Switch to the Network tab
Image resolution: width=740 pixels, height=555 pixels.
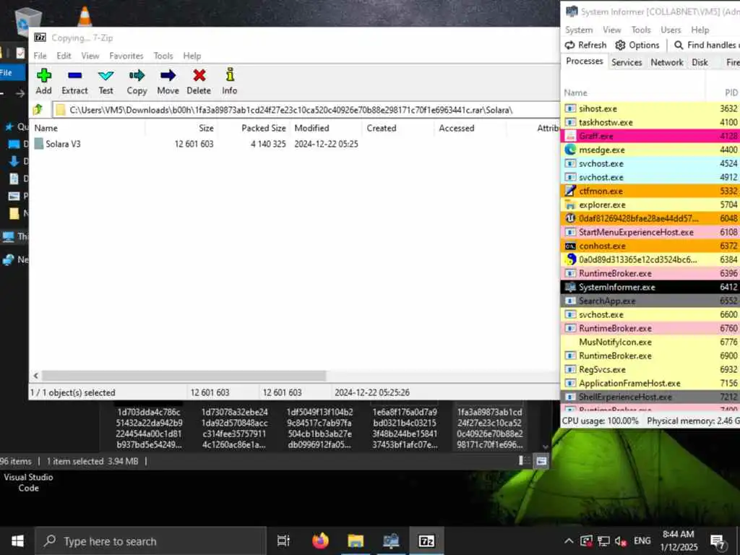[x=666, y=62]
